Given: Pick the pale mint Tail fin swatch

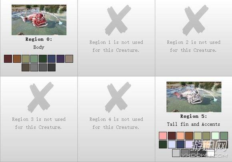Looking at the screenshot, I should click(x=215, y=136).
